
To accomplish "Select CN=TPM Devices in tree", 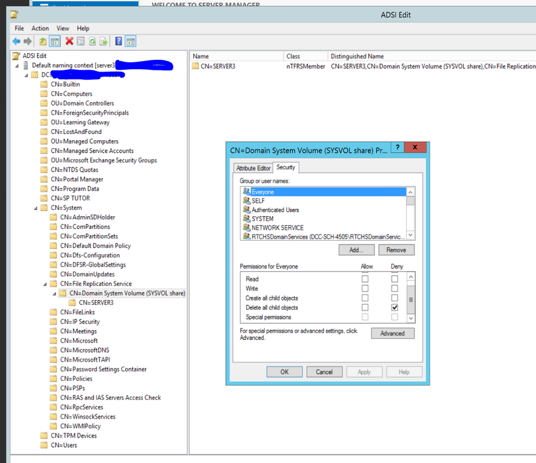I will coord(74,435).
